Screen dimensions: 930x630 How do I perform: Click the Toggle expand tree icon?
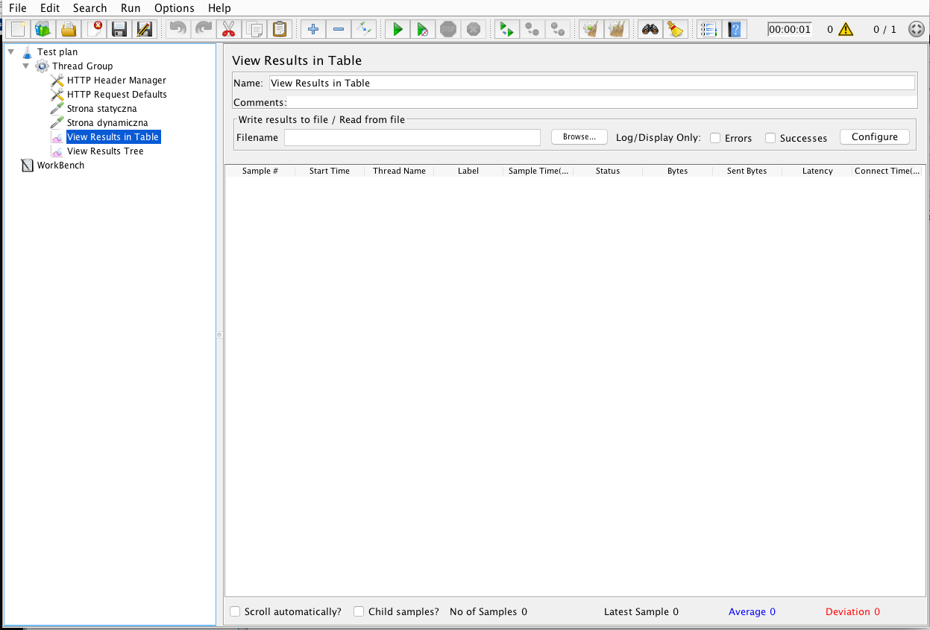[x=363, y=29]
